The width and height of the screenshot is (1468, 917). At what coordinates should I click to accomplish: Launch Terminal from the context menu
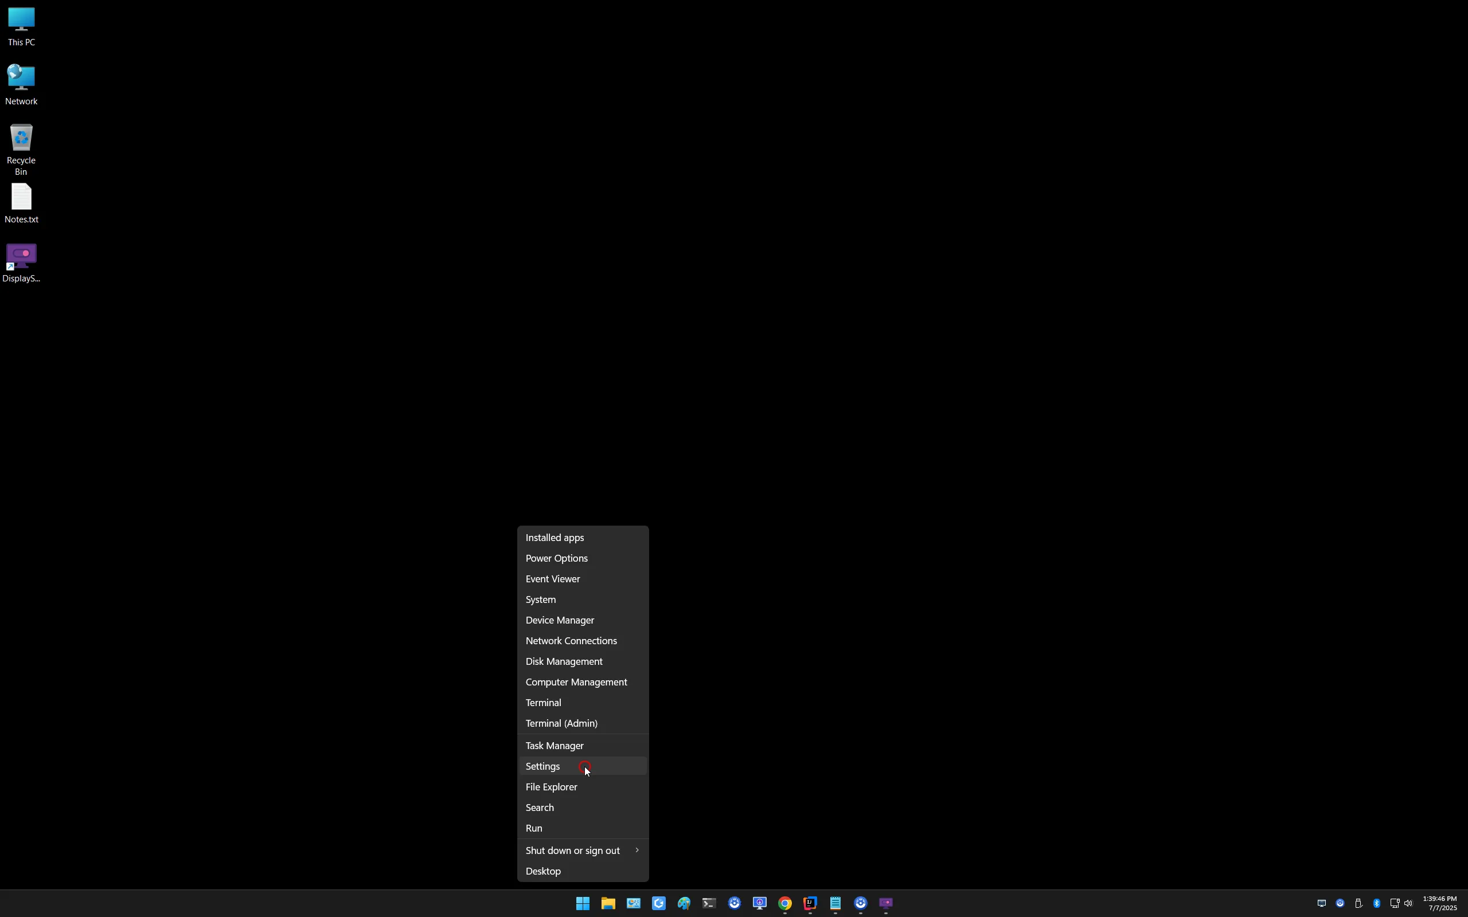583,703
